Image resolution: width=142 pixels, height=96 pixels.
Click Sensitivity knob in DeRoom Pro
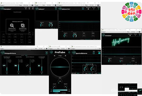click(66, 36)
